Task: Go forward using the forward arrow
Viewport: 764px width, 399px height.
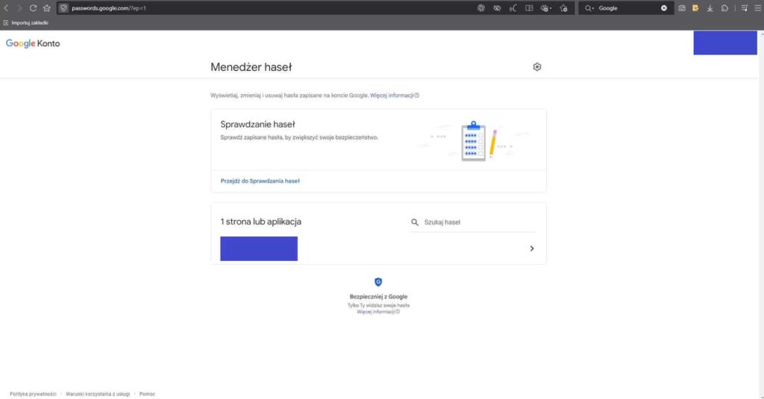Action: pyautogui.click(x=19, y=8)
